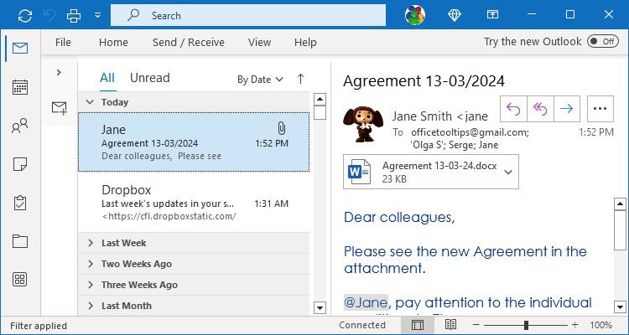Open the Send / Receive tab

[x=189, y=42]
